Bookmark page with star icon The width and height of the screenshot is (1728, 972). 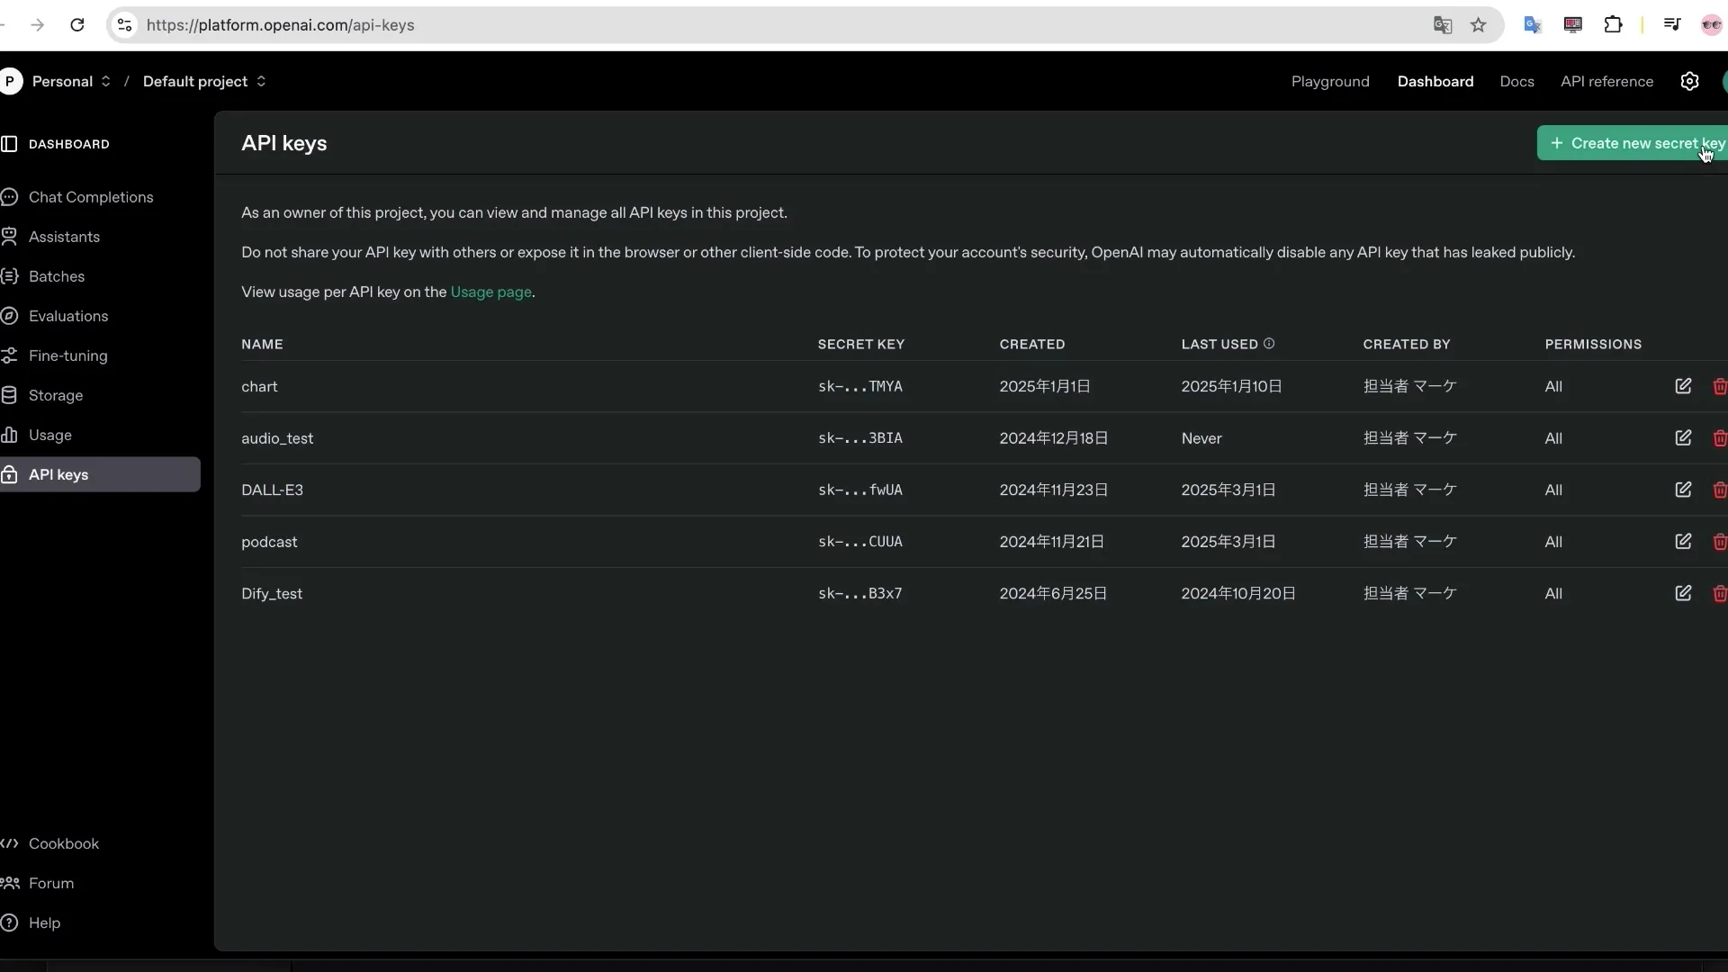point(1478,25)
